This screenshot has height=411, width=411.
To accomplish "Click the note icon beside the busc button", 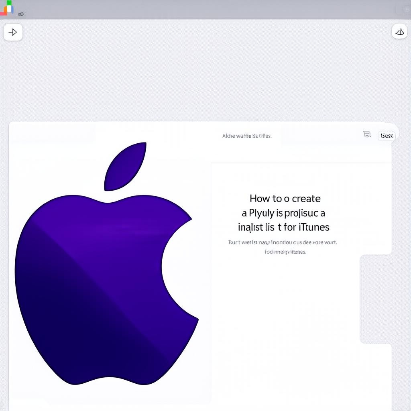I will point(367,134).
